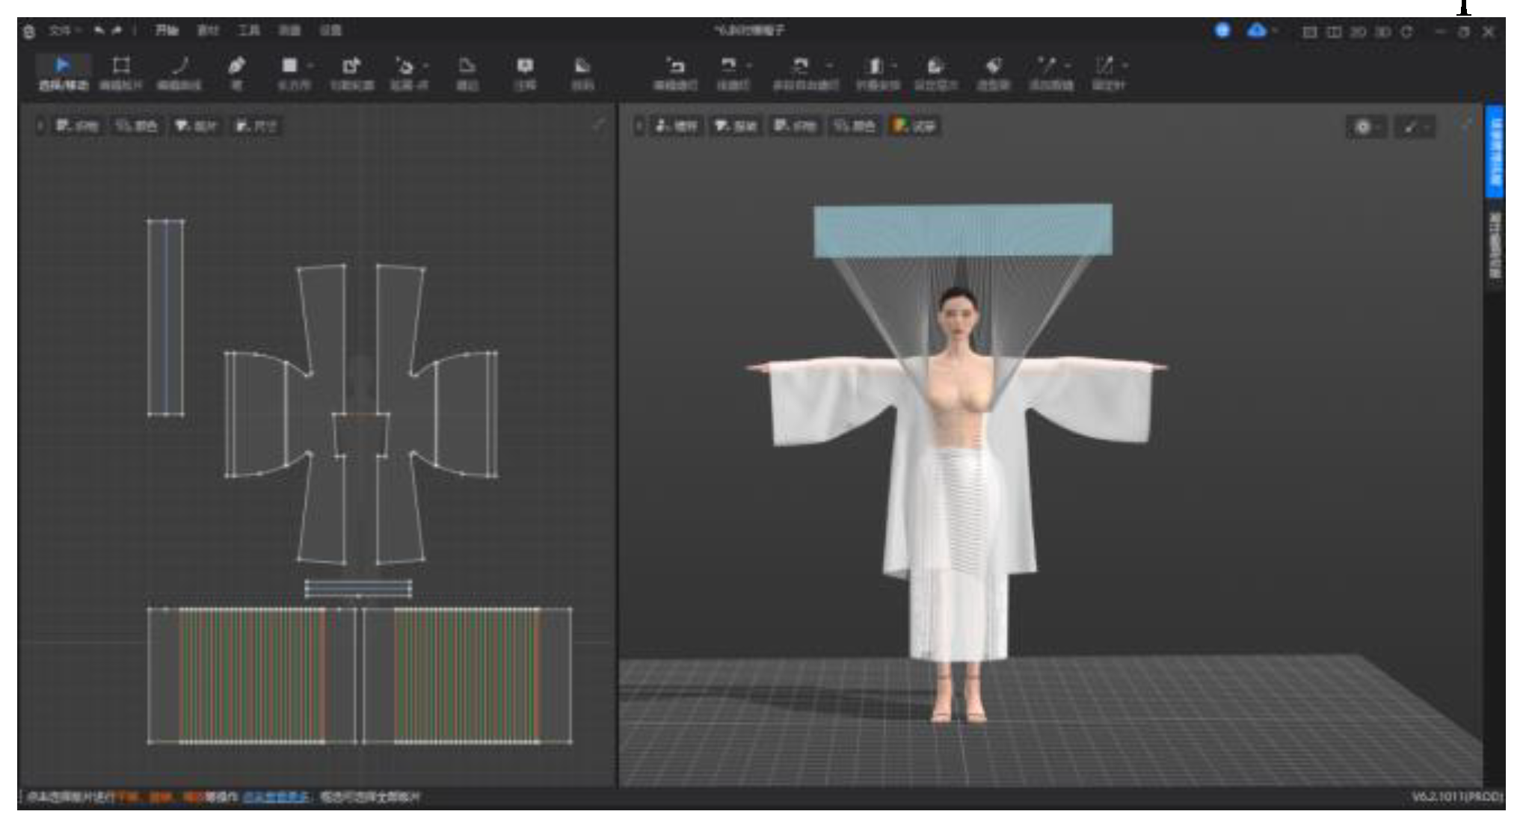The height and width of the screenshot is (832, 1526).
Task: Open the Tools ribbon tab
Action: coord(249,31)
